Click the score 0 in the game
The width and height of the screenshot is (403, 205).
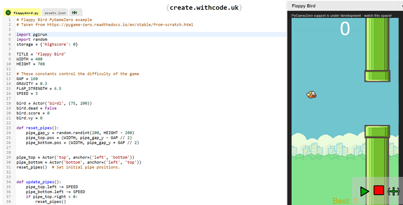coord(345,29)
